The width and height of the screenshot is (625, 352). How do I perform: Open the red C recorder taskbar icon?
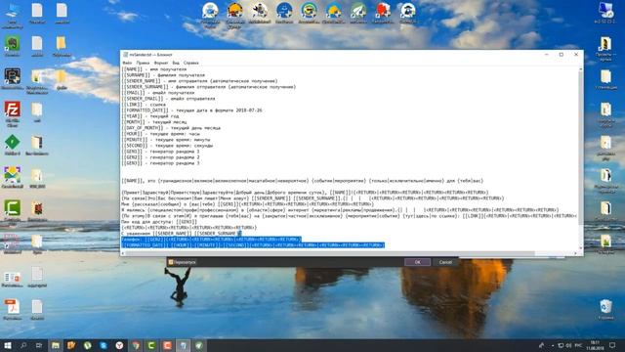(167, 345)
